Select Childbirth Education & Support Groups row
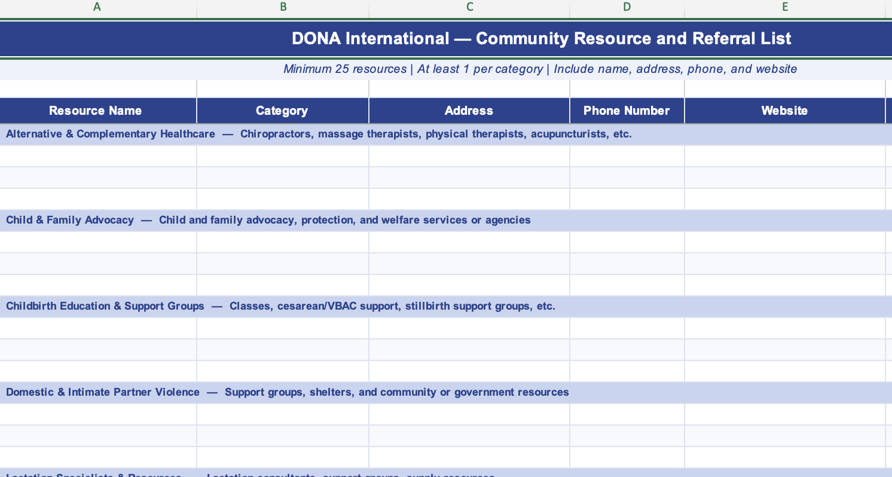Image resolution: width=892 pixels, height=477 pixels. (x=446, y=307)
